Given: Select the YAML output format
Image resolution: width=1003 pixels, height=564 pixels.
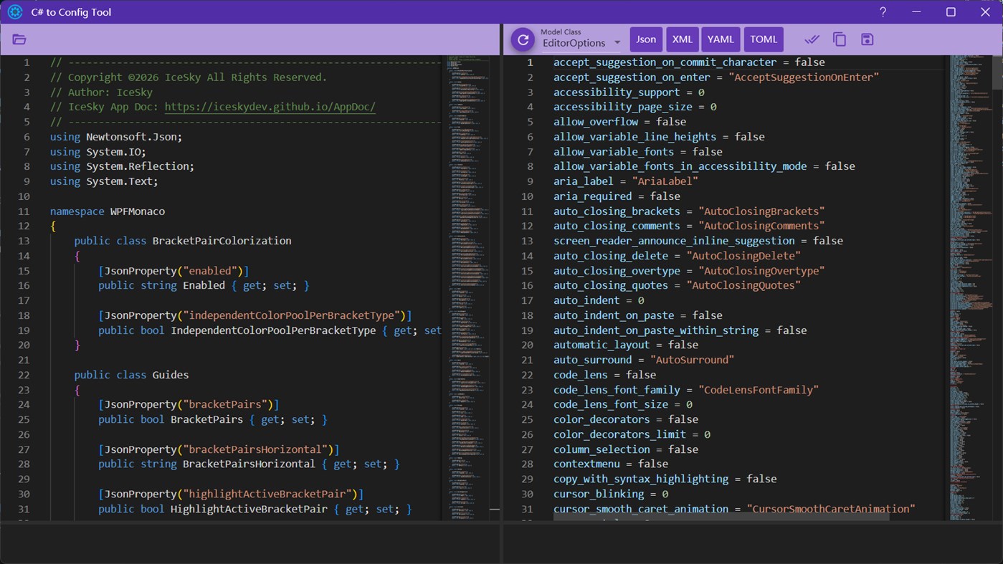Looking at the screenshot, I should pos(721,39).
